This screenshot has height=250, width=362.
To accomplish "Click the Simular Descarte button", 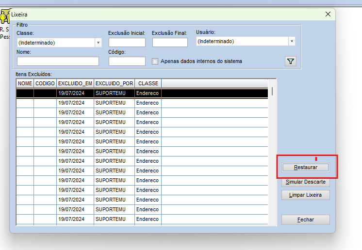I will click(x=306, y=182).
